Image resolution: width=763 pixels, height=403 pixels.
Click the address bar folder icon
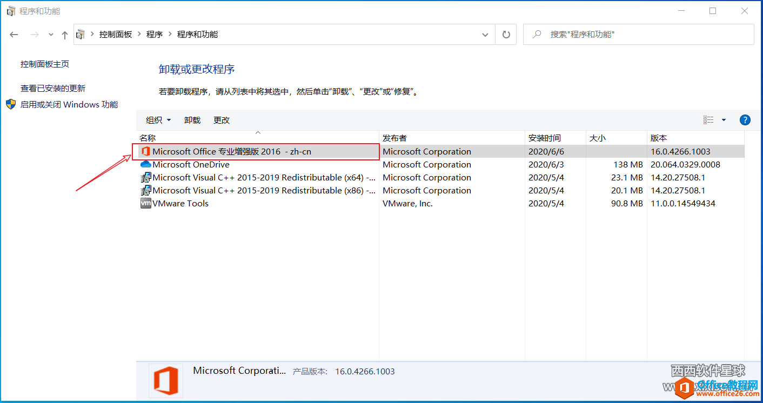tap(81, 35)
